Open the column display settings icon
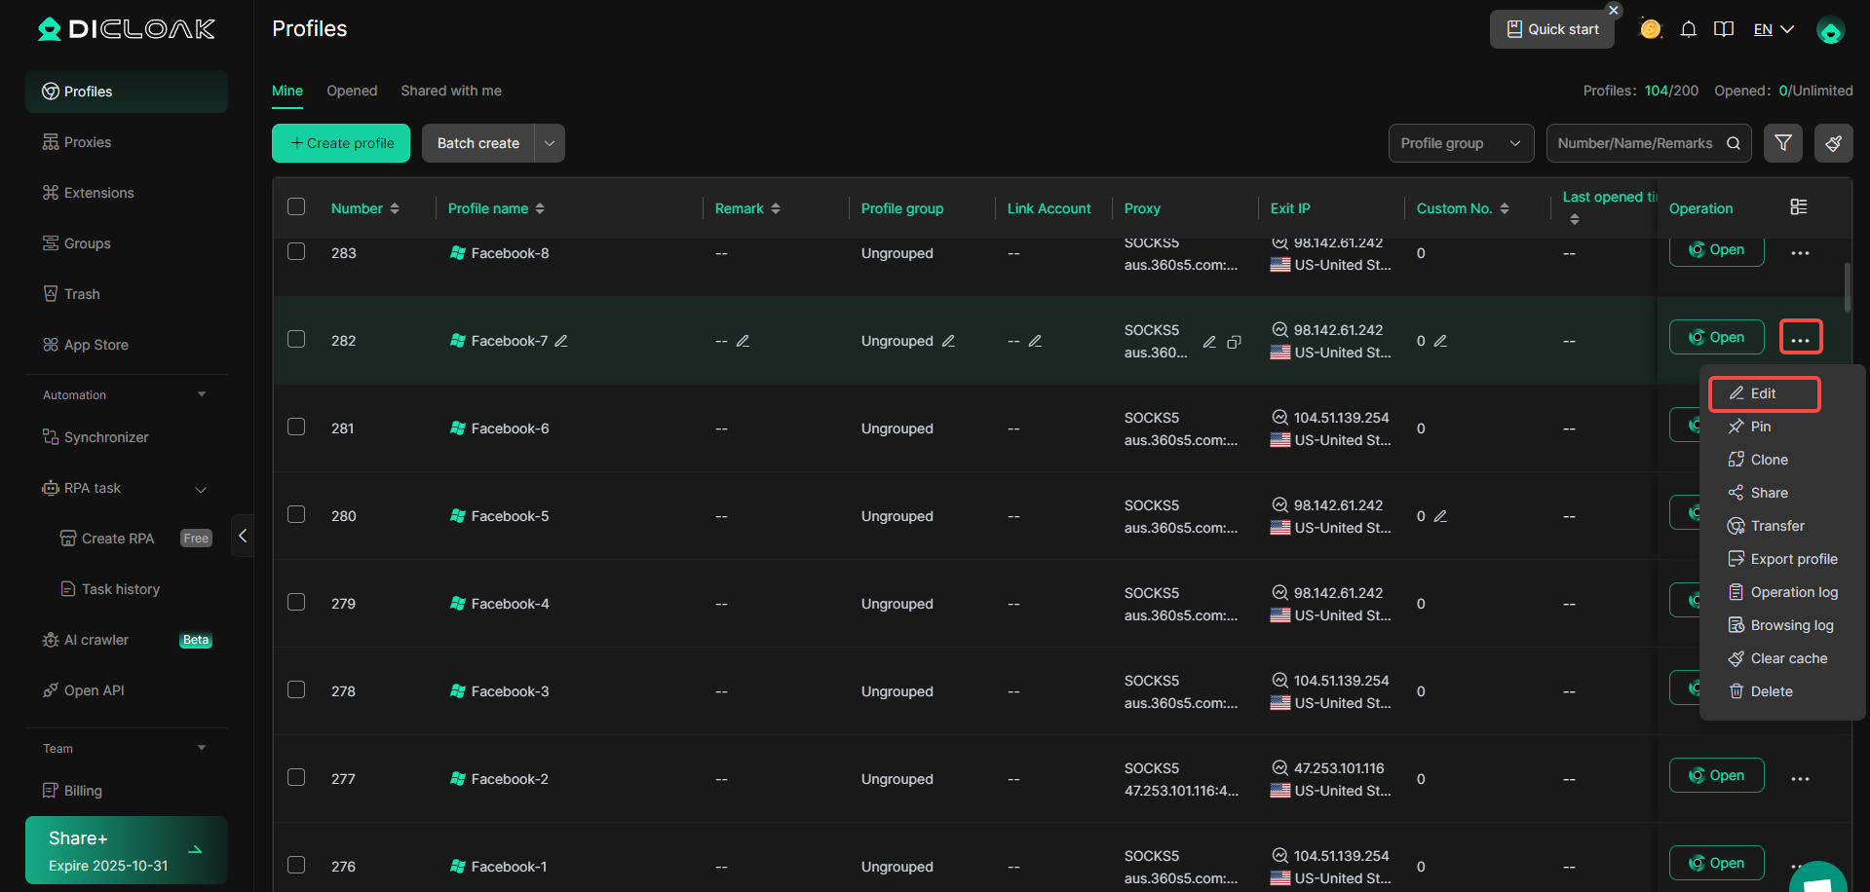The width and height of the screenshot is (1870, 892). click(1798, 206)
